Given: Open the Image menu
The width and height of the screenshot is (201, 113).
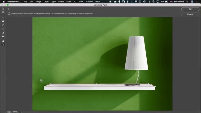Looking at the screenshot, I should pyautogui.click(x=38, y=2).
